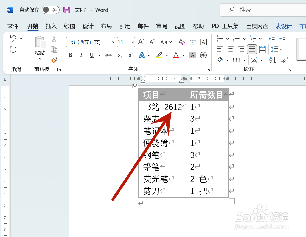Image resolution: width=306 pixels, height=237 pixels.
Task: Select the Format Painter brush
Action: tap(54, 60)
